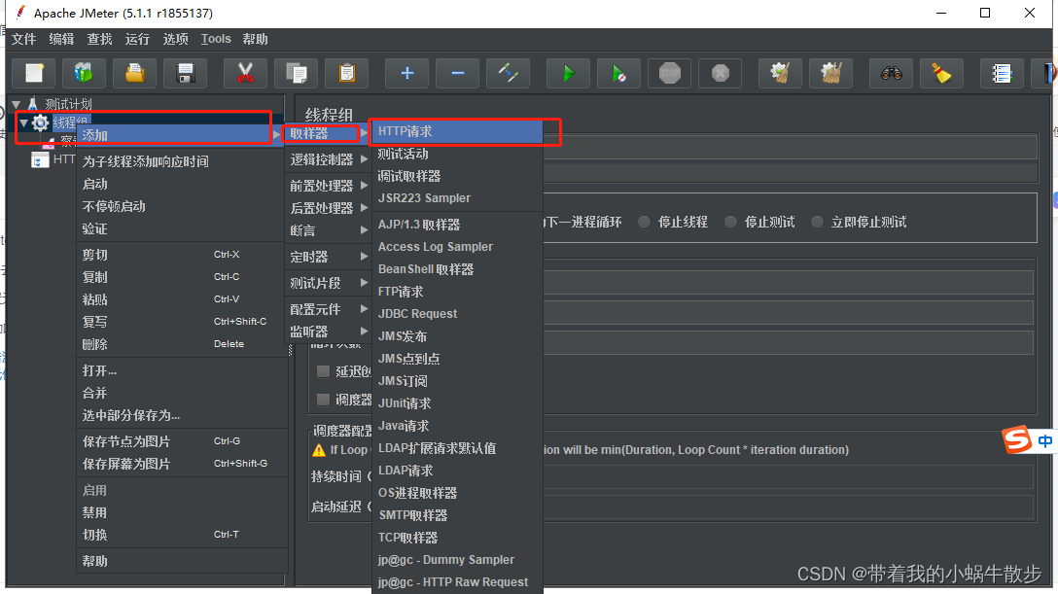This screenshot has height=594, width=1058.
Task: Start test without pauses icon
Action: [618, 73]
